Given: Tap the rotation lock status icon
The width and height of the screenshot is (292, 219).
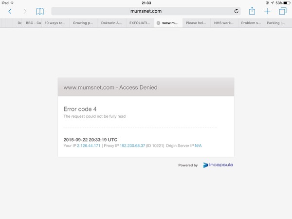Looking at the screenshot, I should pyautogui.click(x=267, y=3).
